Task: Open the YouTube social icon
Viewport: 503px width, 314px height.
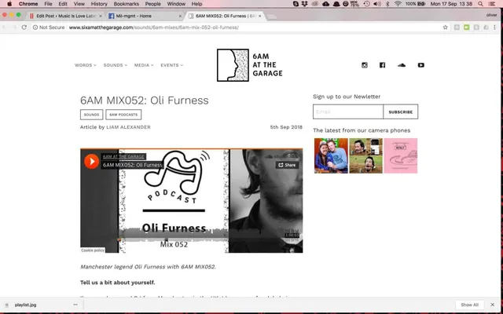Action: point(421,65)
